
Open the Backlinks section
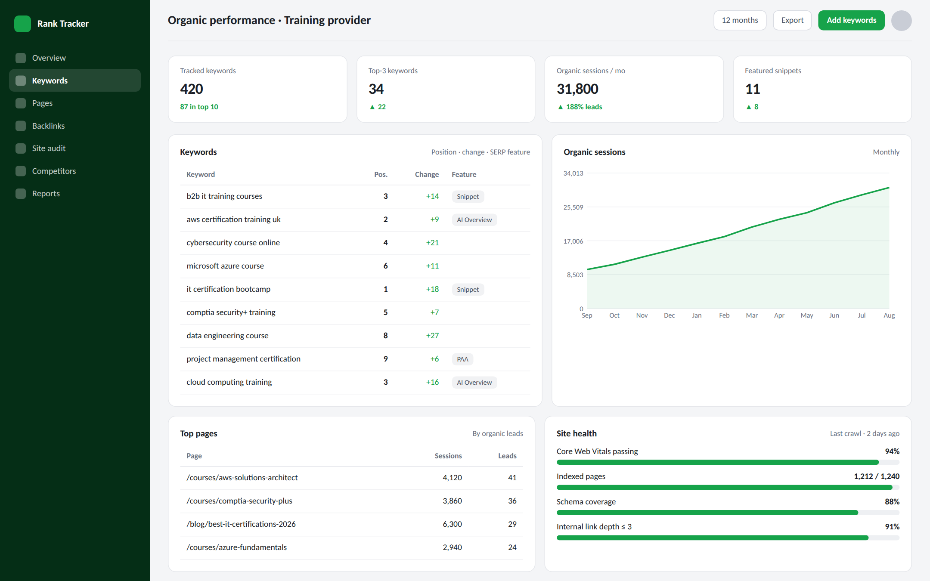click(75, 126)
